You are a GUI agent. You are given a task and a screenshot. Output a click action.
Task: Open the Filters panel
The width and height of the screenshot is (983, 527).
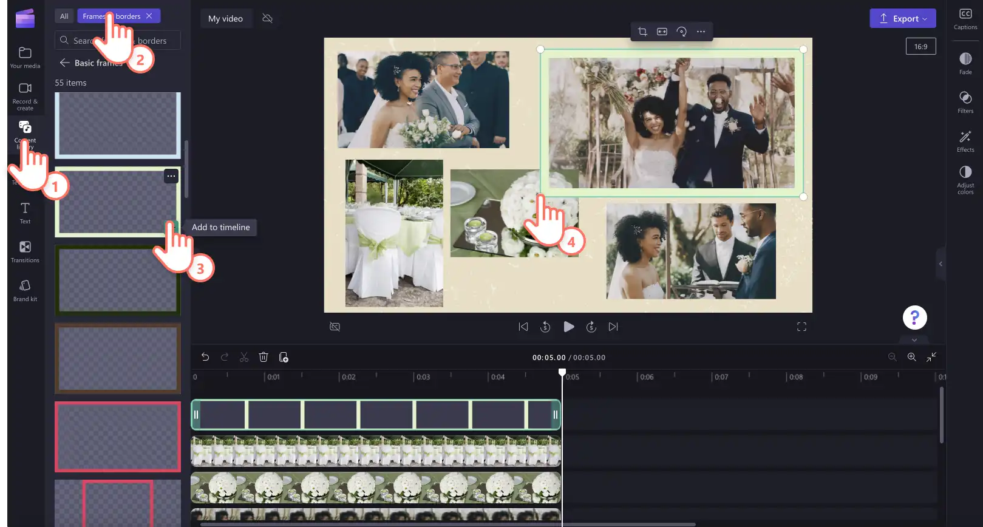[965, 102]
